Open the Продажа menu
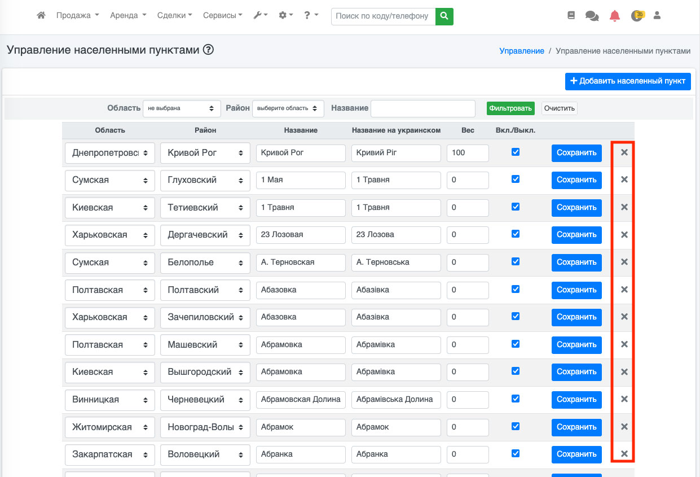The image size is (700, 477). point(77,16)
